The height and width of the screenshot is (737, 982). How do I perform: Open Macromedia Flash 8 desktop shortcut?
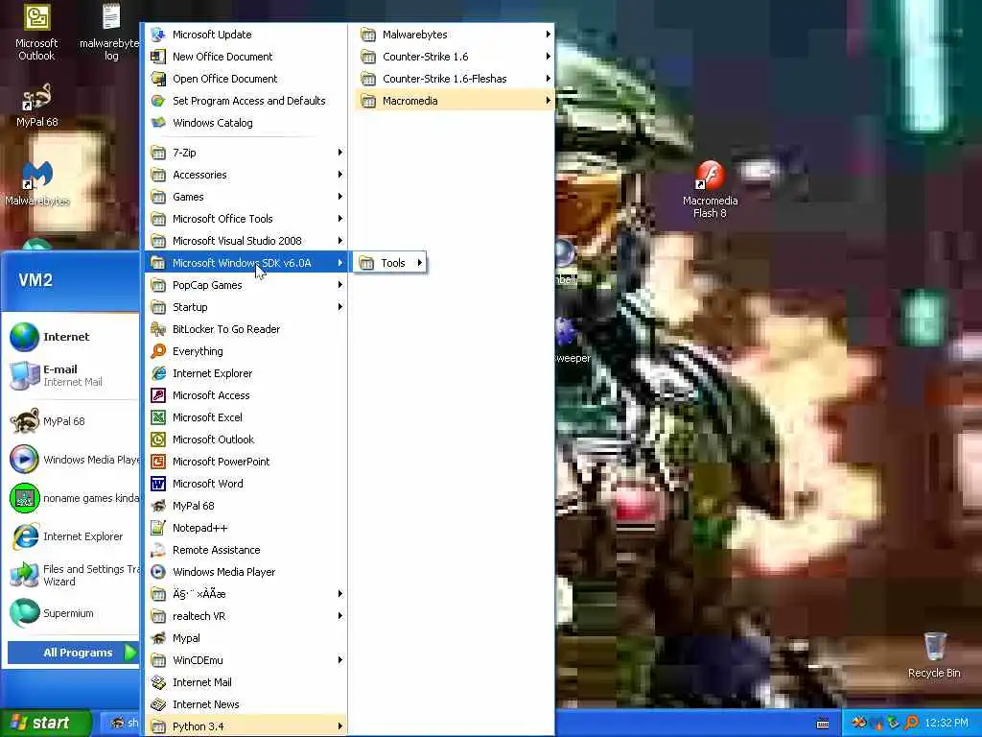point(710,189)
